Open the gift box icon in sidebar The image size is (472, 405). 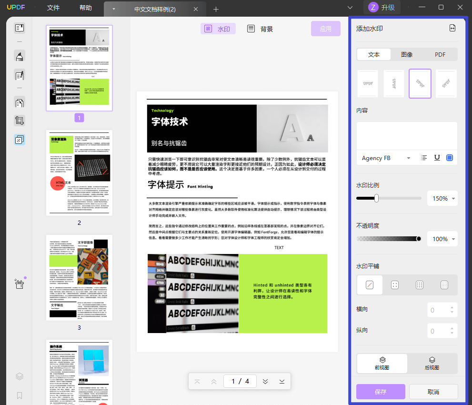click(20, 284)
